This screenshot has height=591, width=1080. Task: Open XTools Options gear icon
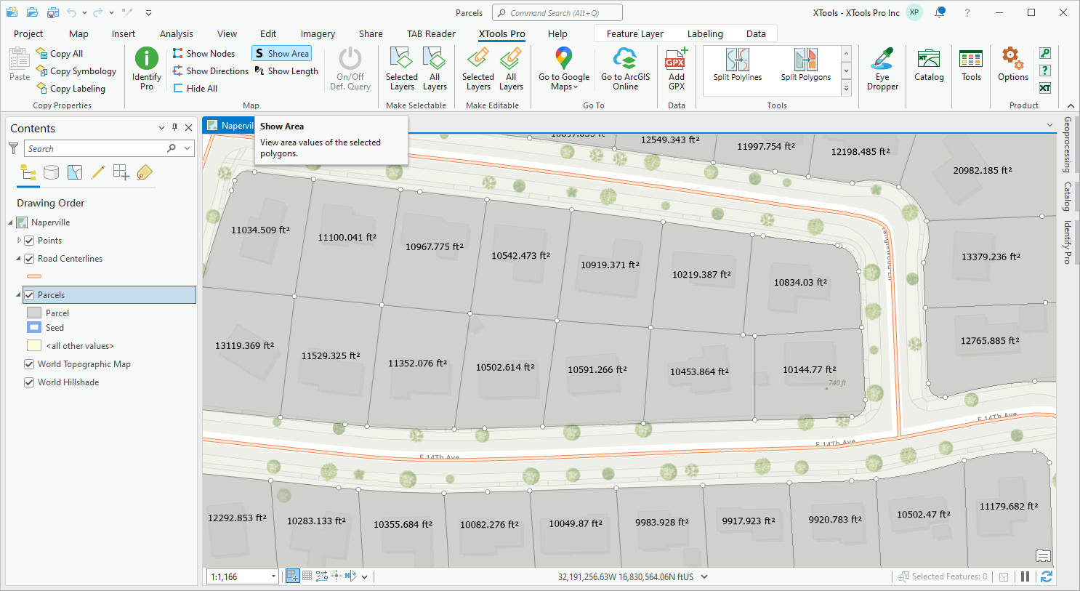tap(1012, 58)
